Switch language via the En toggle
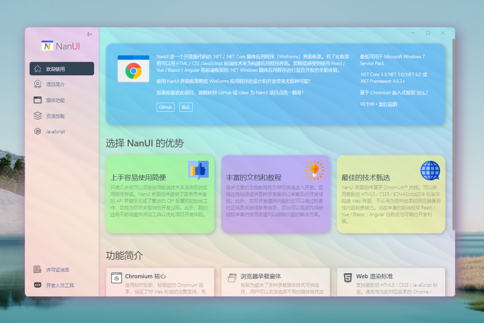This screenshot has width=484, height=323. 89,34
